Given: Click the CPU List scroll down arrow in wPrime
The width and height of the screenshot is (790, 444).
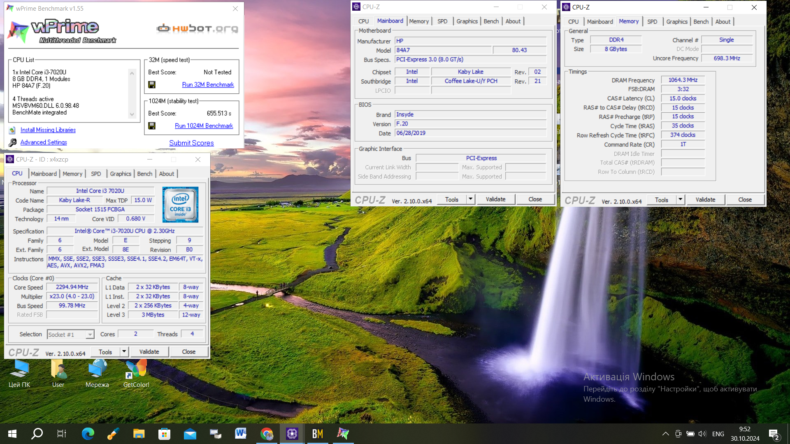Looking at the screenshot, I should (132, 114).
